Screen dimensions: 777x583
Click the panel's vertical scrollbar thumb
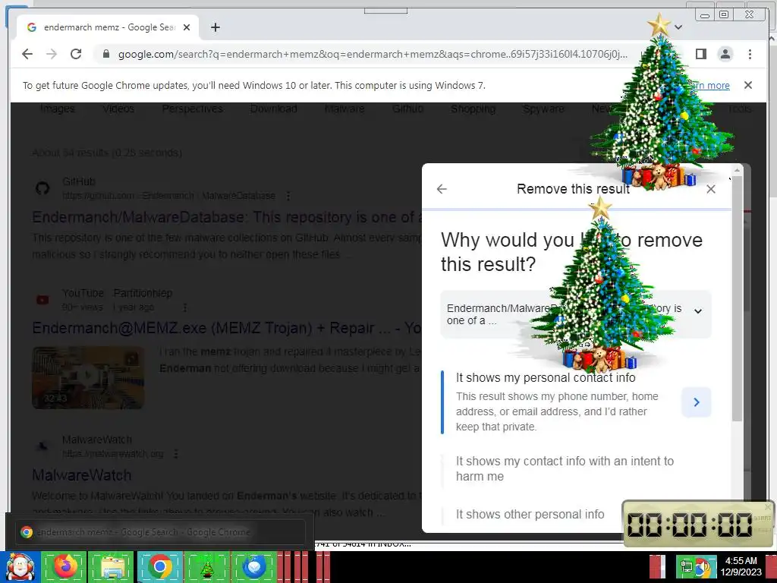click(x=737, y=298)
